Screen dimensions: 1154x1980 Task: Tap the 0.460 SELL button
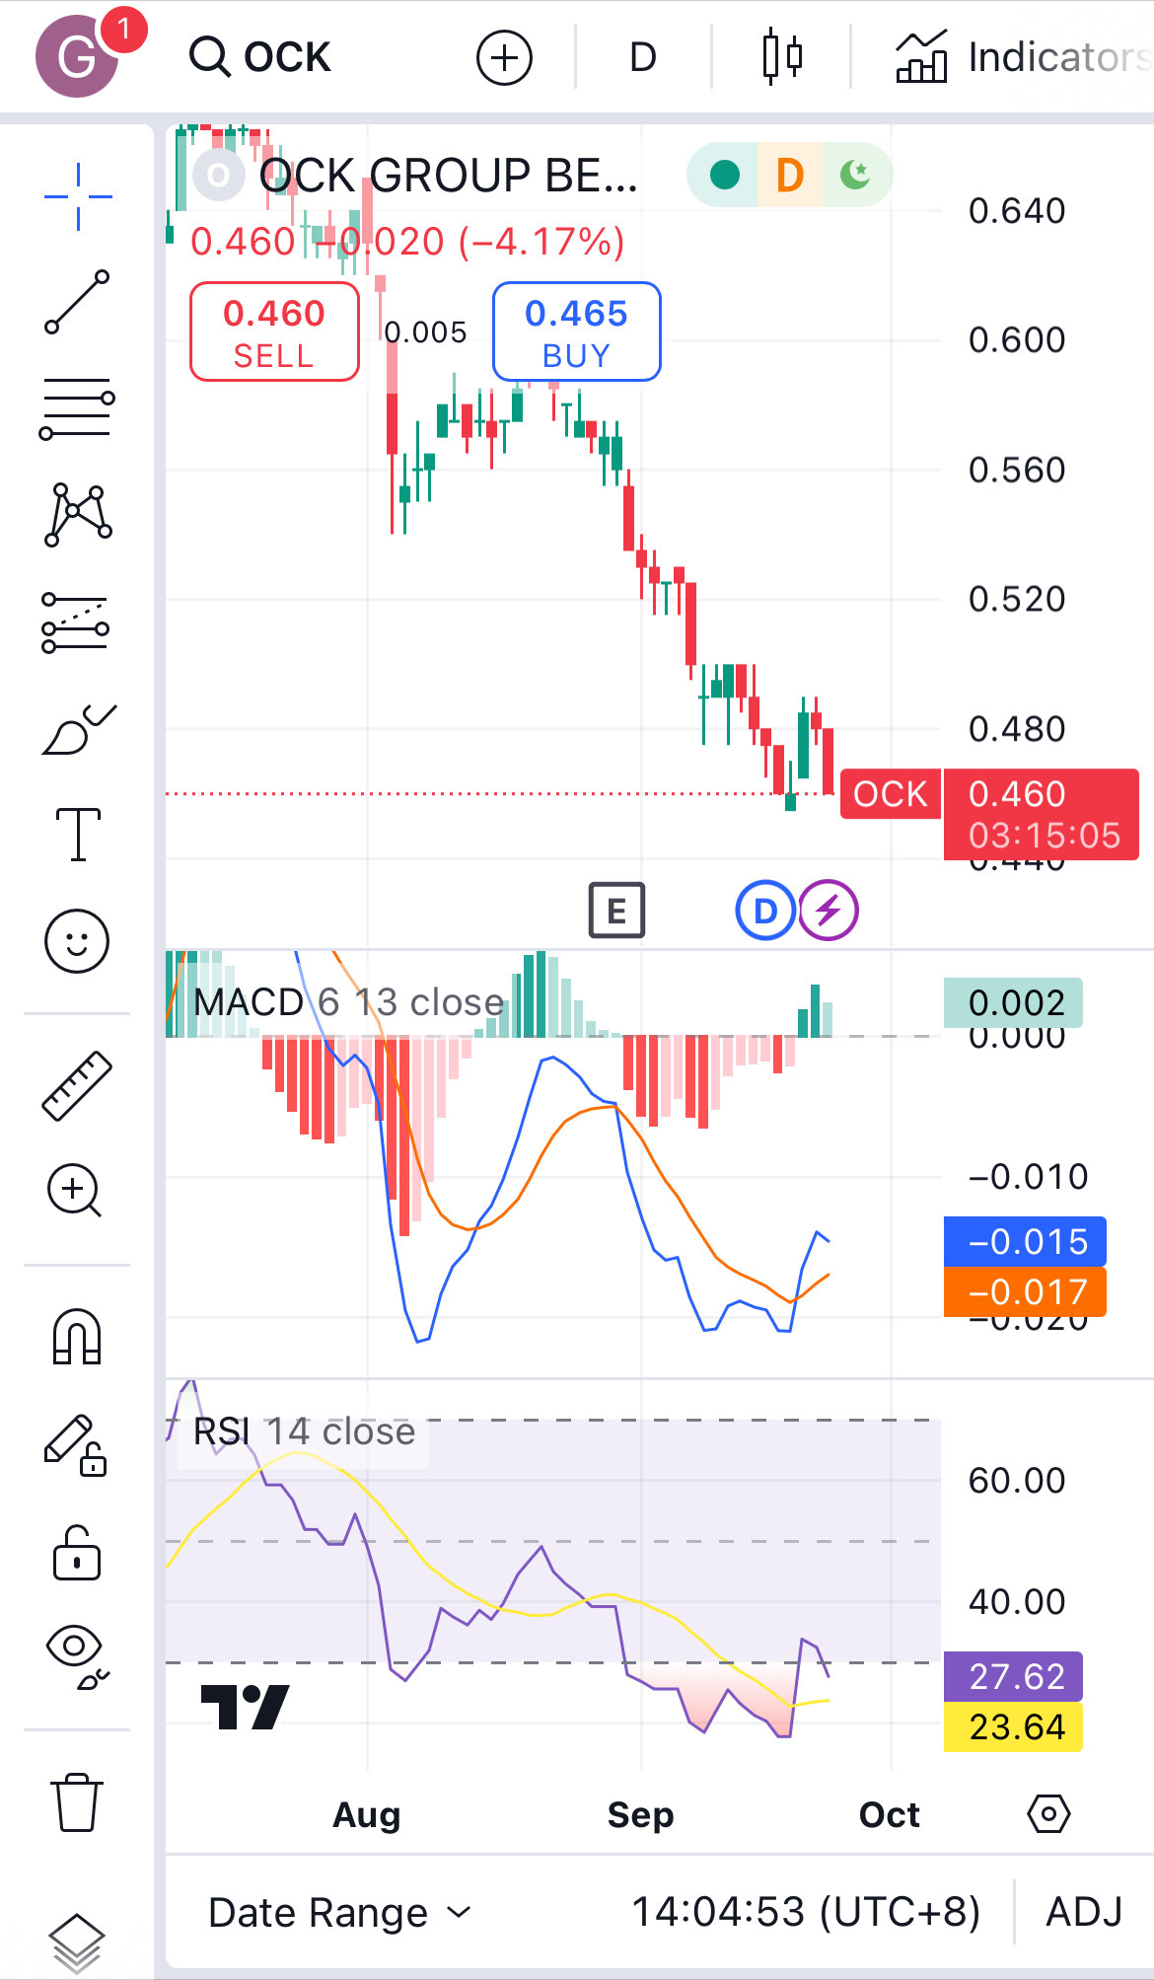(274, 331)
